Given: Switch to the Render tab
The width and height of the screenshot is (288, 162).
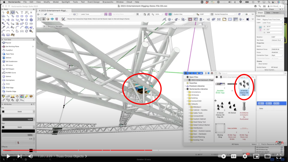Looking at the screenshot, I should pyautogui.click(x=276, y=13).
